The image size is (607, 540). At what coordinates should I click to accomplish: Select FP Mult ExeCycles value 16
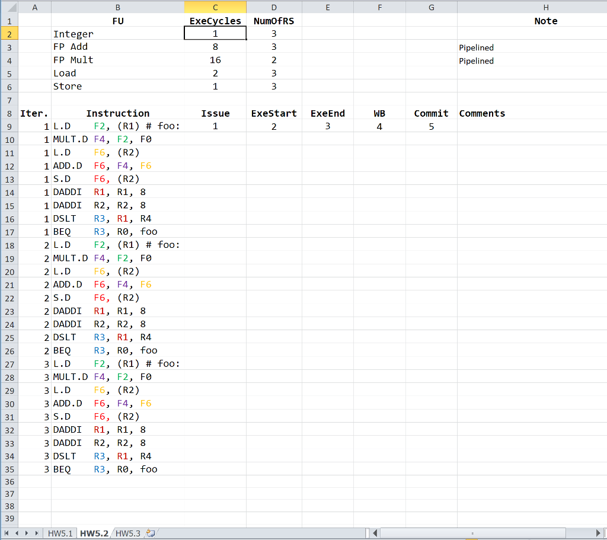coord(215,60)
